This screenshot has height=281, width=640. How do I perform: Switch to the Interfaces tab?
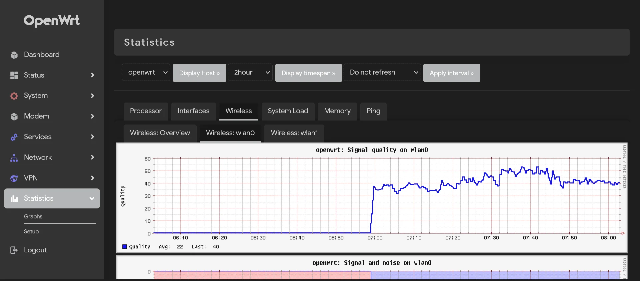pyautogui.click(x=193, y=111)
